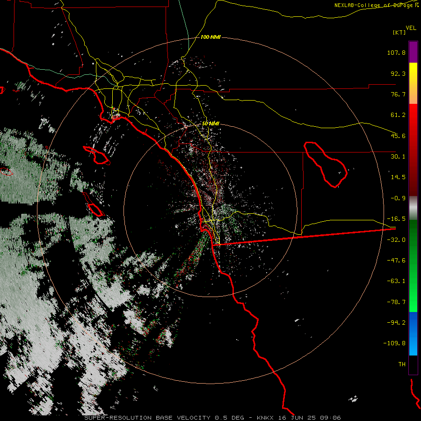421x421 pixels.
Task: Click the -94.2 velocity scale value
Action: click(x=396, y=322)
